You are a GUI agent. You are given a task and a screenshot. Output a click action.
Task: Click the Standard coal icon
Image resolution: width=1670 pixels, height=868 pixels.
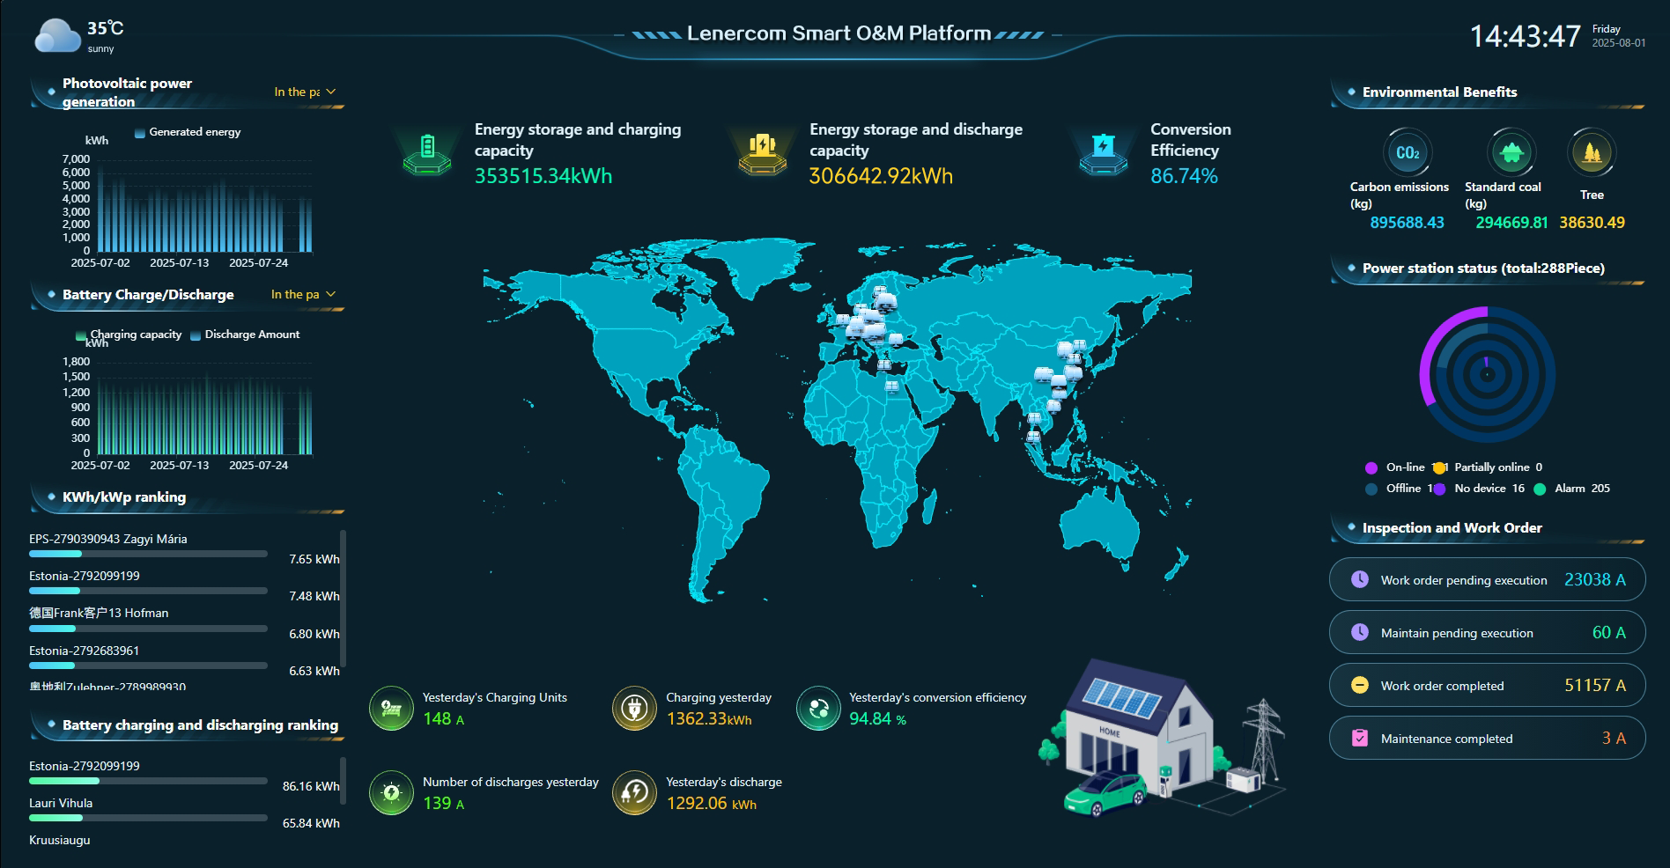click(x=1511, y=152)
